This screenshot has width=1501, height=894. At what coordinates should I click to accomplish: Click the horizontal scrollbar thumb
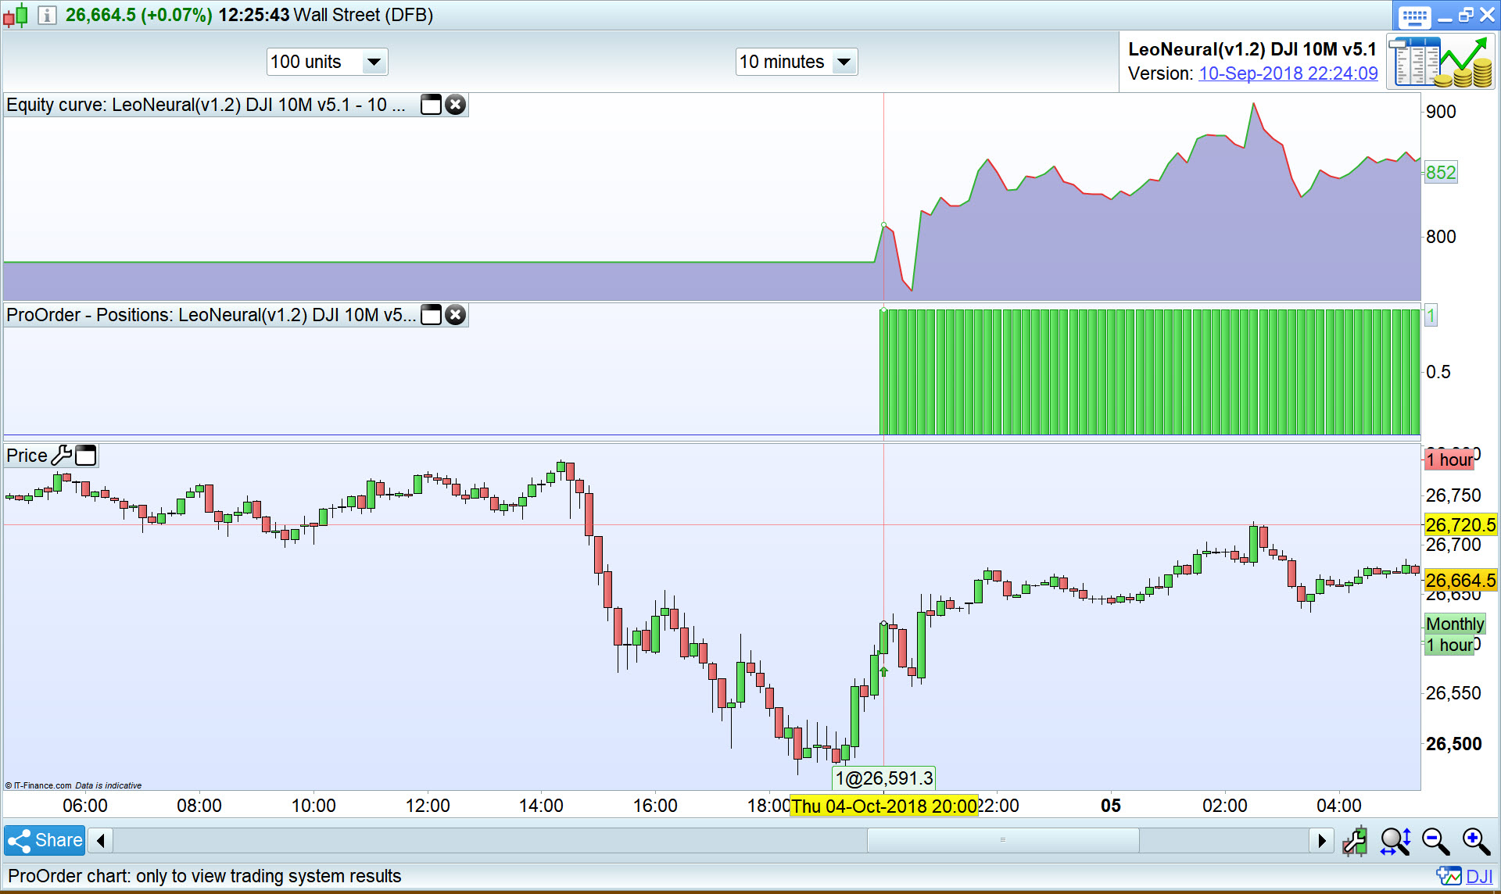(1002, 841)
